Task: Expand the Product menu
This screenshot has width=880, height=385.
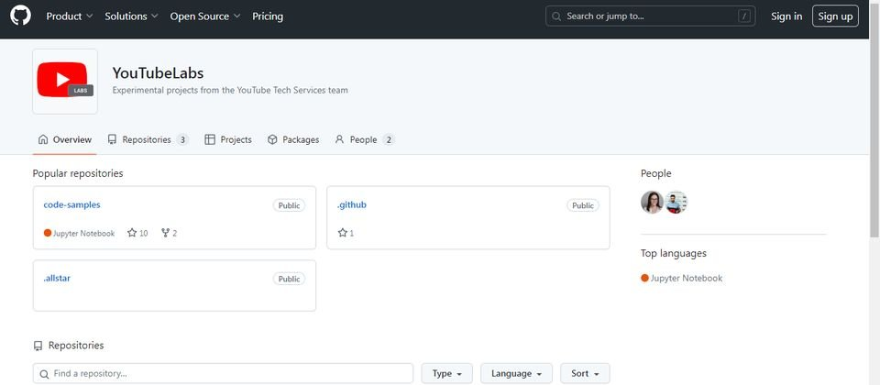Action: click(69, 16)
